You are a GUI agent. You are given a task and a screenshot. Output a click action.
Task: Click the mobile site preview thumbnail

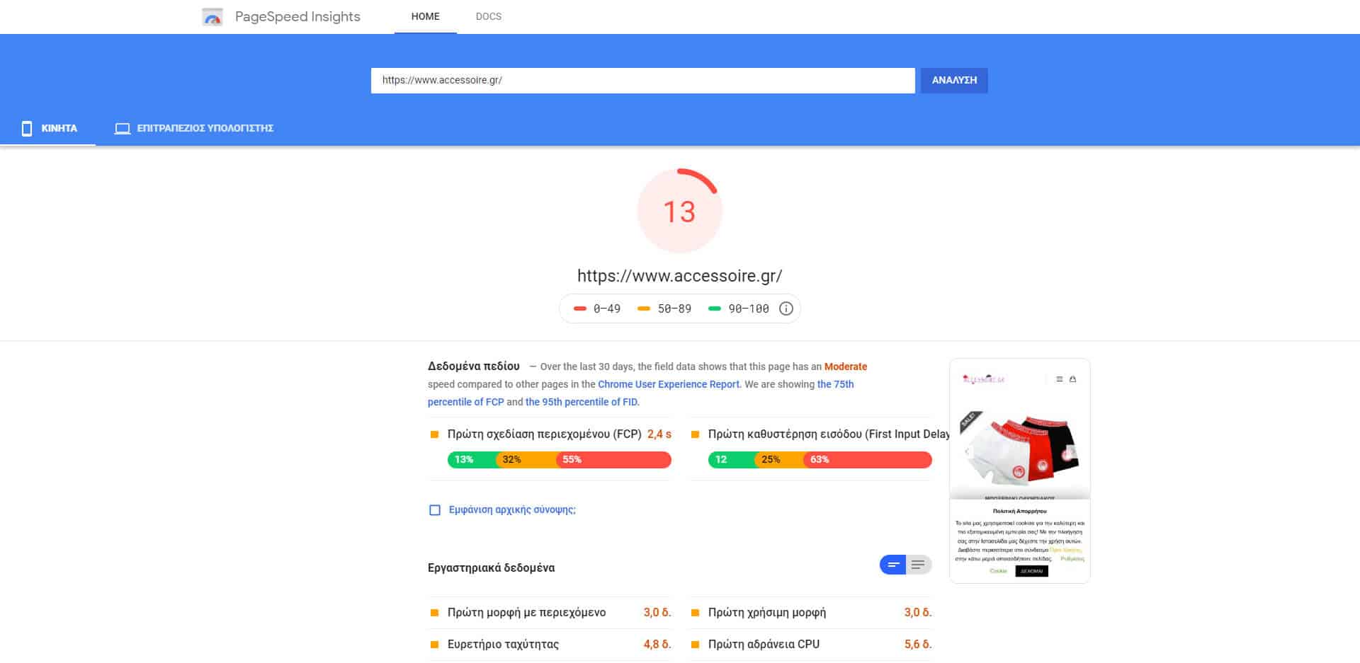(1019, 471)
